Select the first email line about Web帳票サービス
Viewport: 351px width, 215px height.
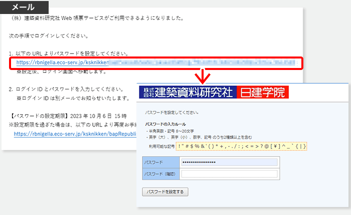click(97, 18)
